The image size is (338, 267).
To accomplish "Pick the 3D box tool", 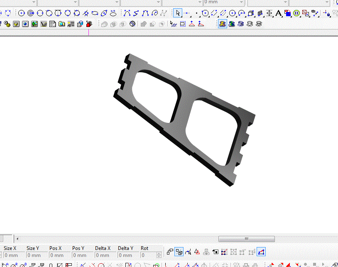I will (x=251, y=13).
